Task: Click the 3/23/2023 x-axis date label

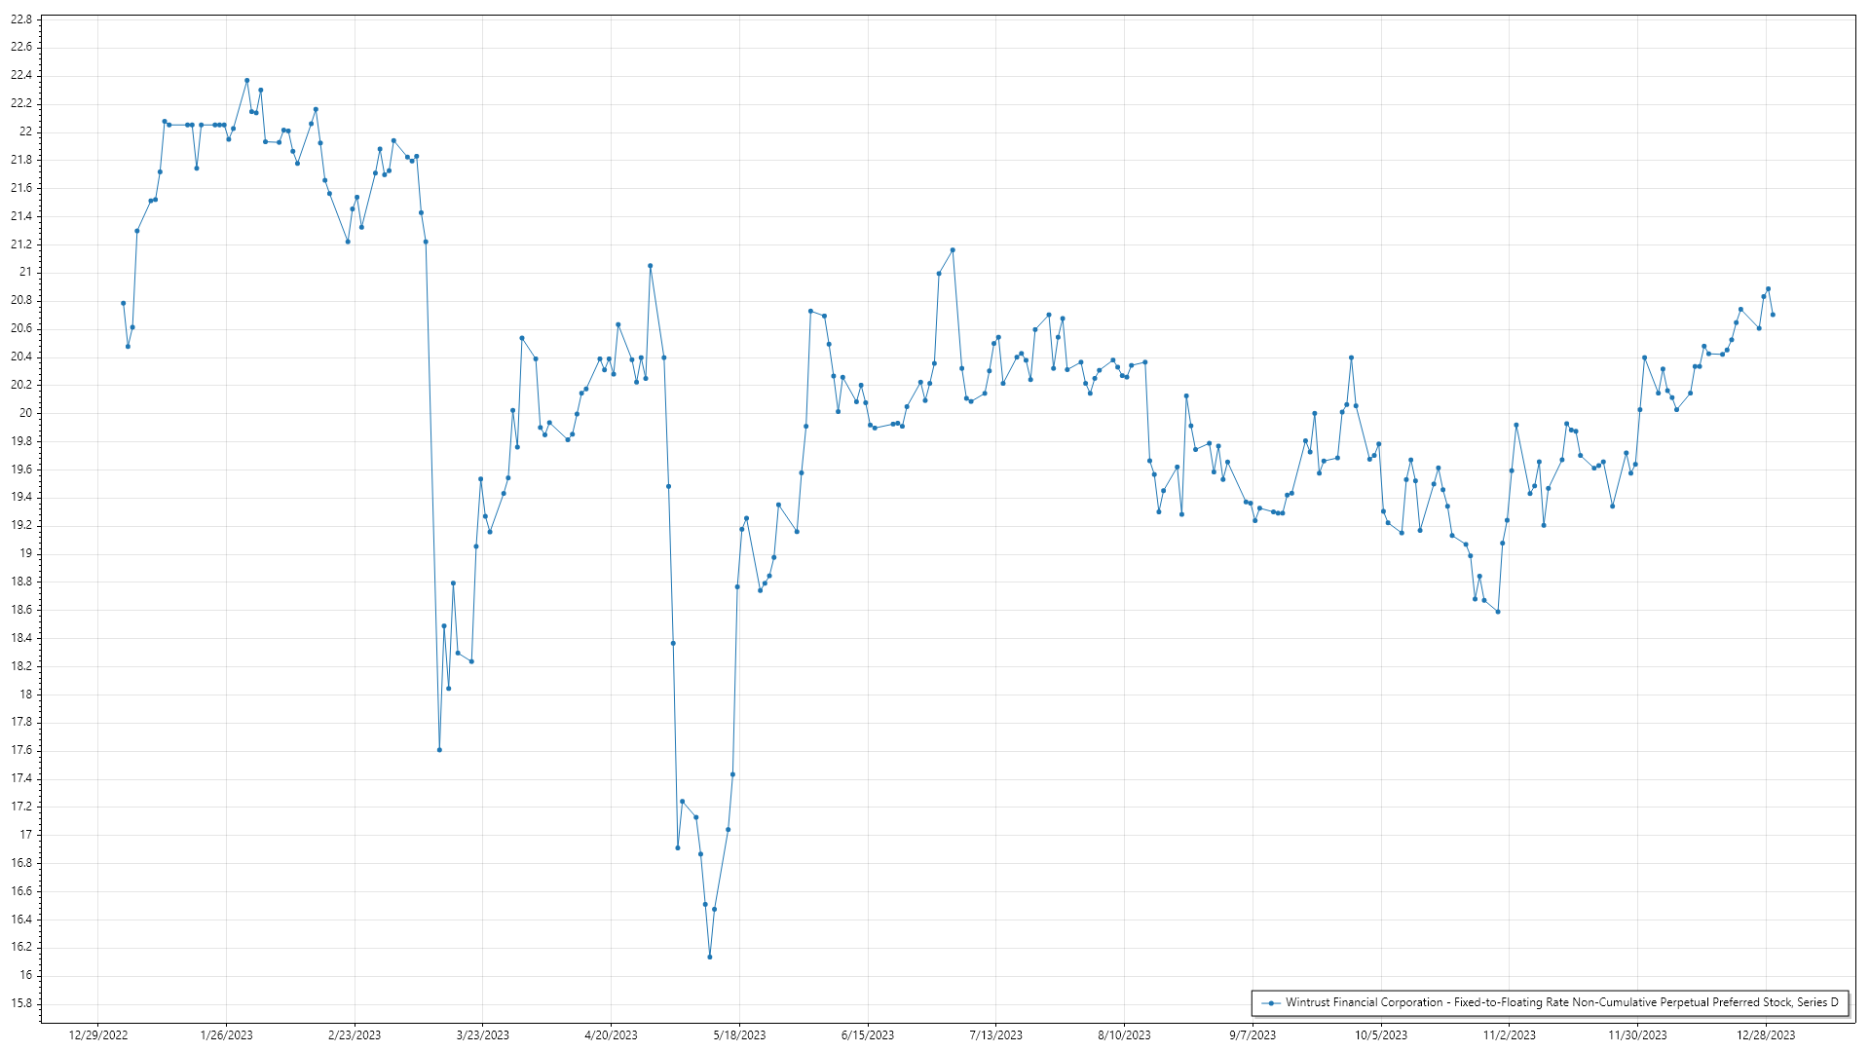Action: tap(483, 1035)
